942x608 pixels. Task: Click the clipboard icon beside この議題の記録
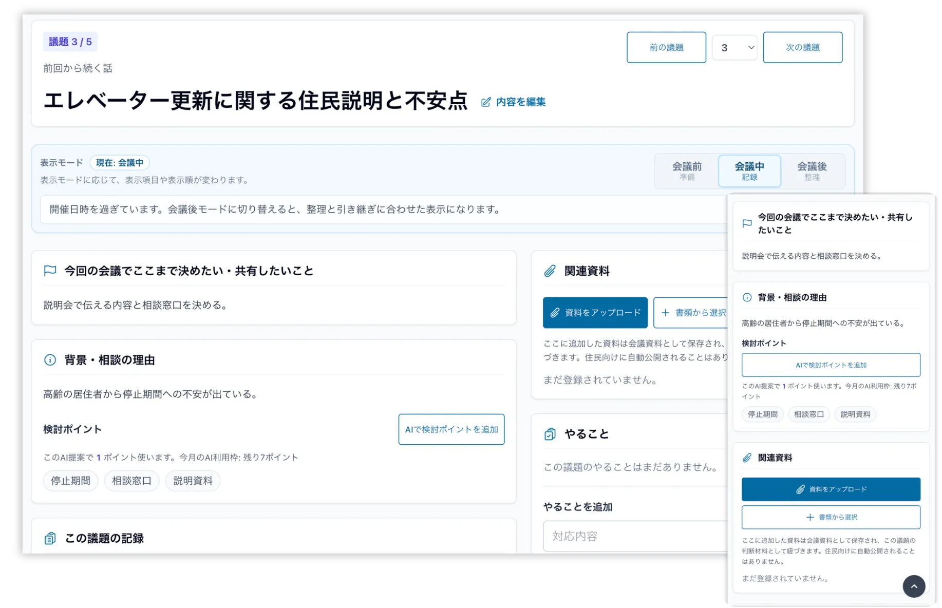pos(50,538)
